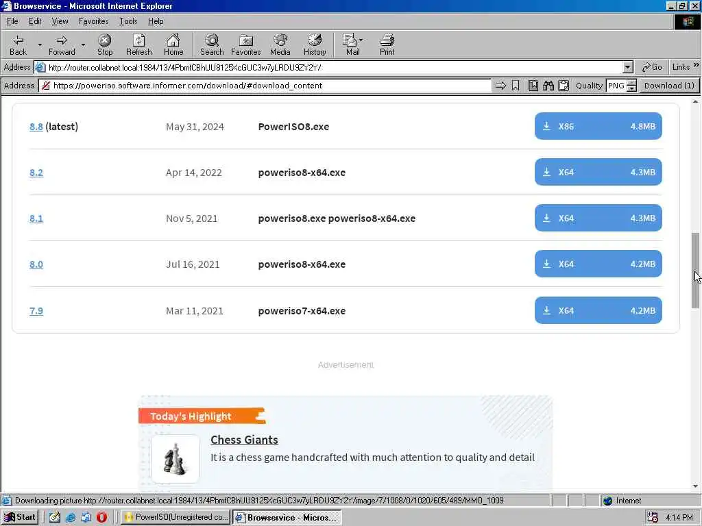Go to the Home page

173,45
